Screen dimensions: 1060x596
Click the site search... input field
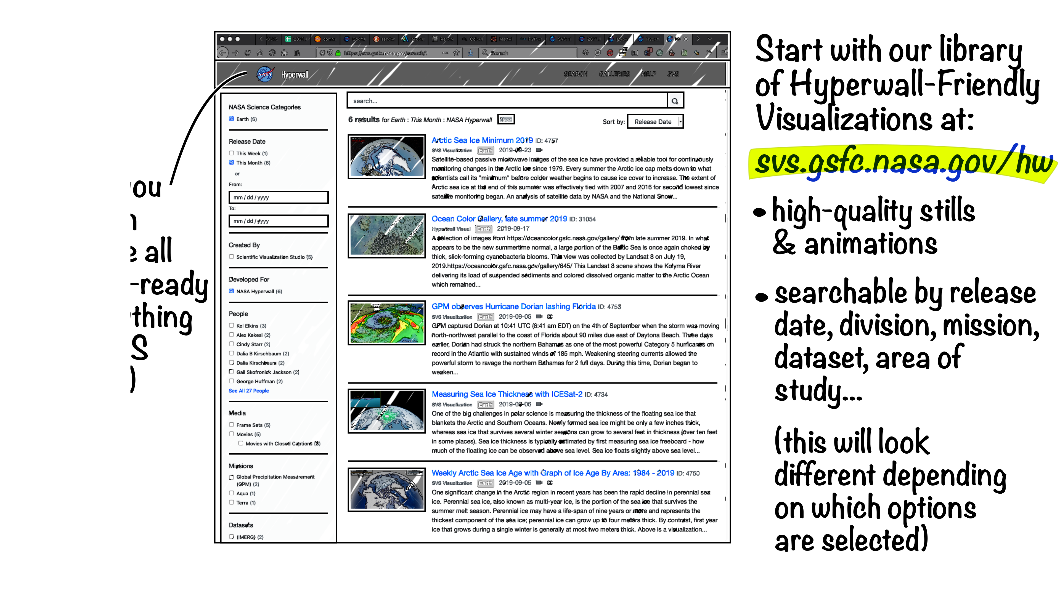pyautogui.click(x=507, y=101)
